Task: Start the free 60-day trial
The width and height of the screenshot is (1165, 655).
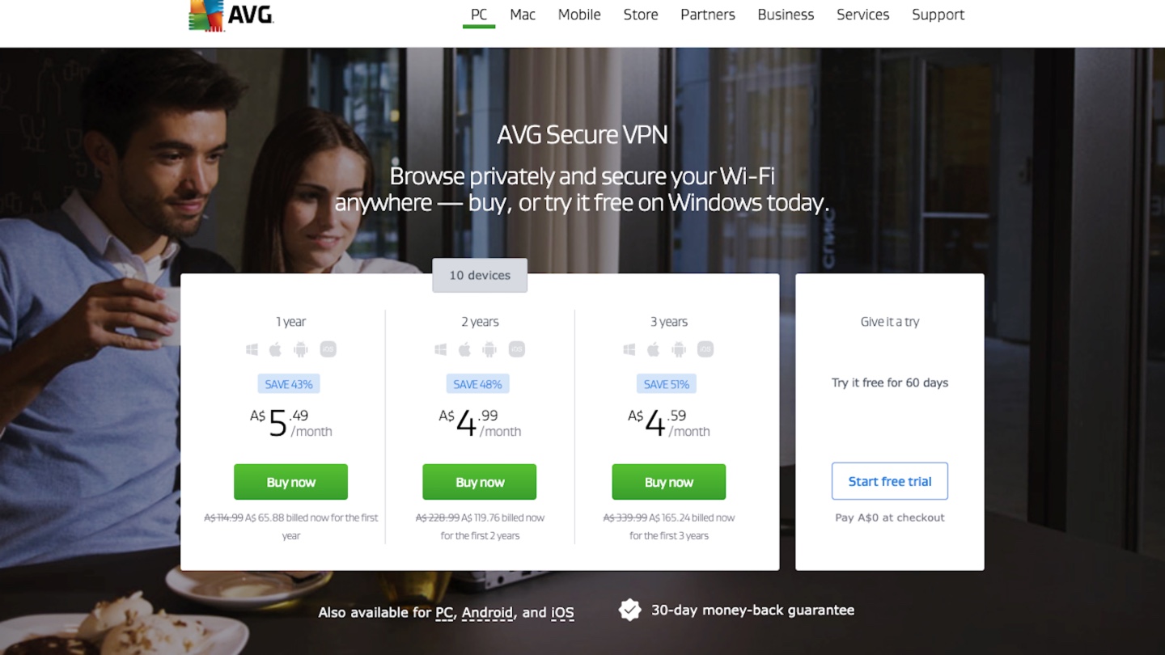Action: 890,481
